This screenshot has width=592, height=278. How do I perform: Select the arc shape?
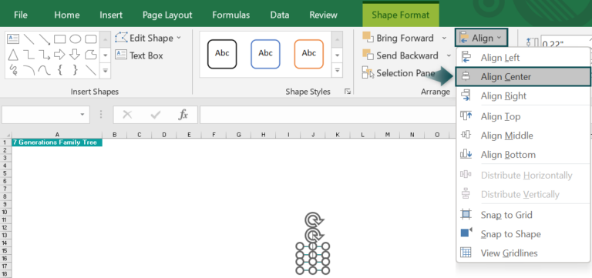coord(29,70)
